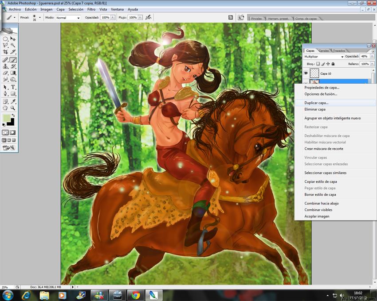Select the Pen tool
This screenshot has height=301, width=377.
(x=5, y=93)
